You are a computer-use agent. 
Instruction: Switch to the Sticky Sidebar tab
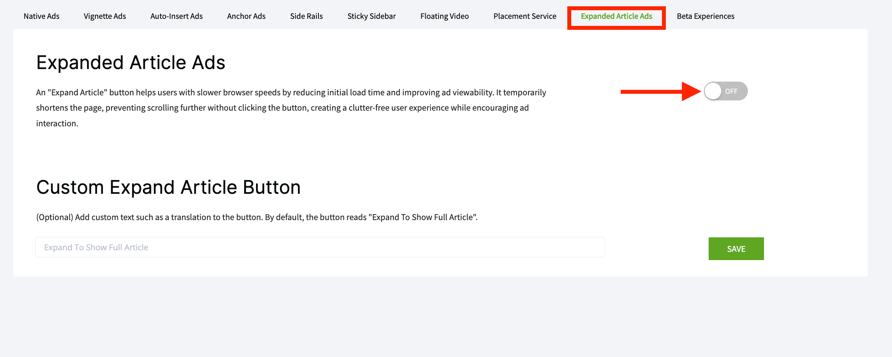[x=371, y=16]
